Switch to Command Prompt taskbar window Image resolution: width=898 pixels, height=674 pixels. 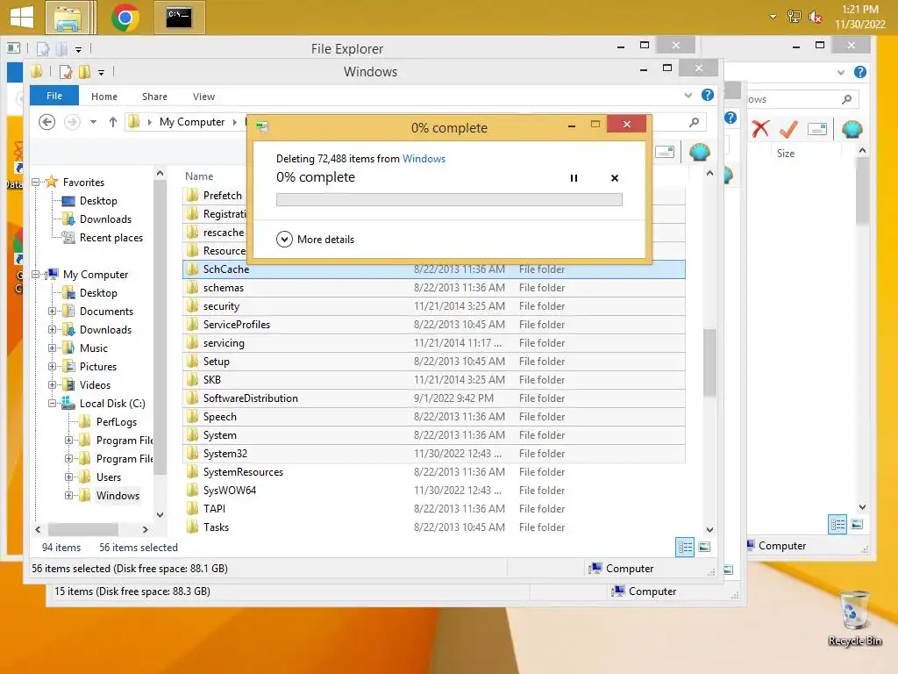[x=179, y=18]
